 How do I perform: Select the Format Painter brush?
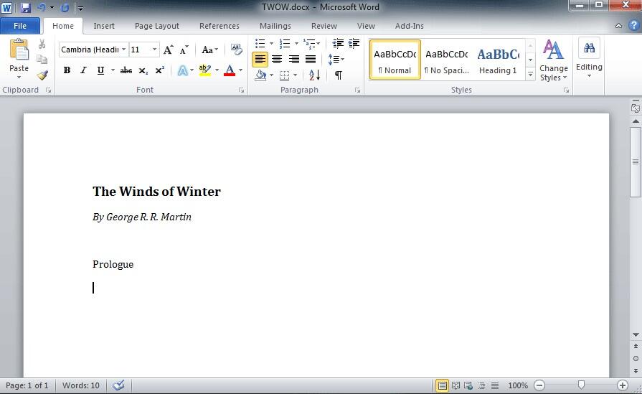[x=42, y=75]
